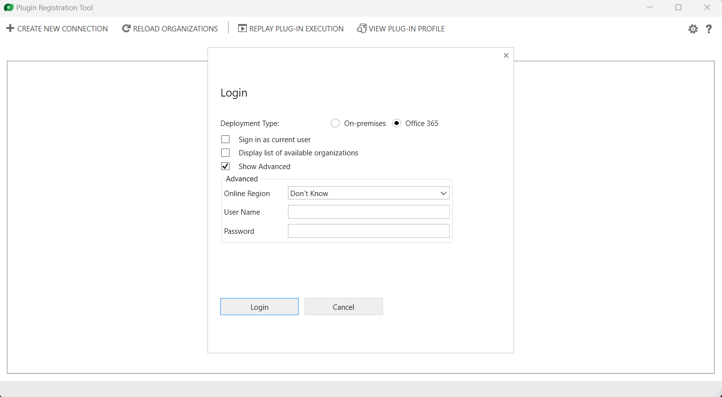Click the REPLAY PLUG-IN EXECUTION label
Viewport: 722px width, 397px height.
(296, 29)
